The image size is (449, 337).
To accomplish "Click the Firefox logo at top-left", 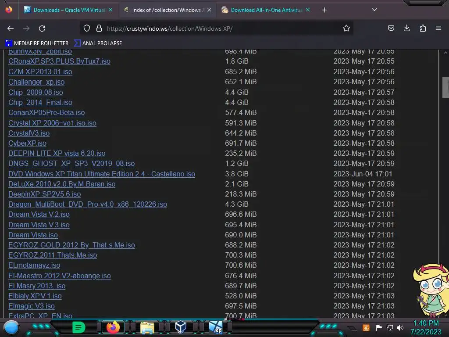I will click(x=9, y=10).
